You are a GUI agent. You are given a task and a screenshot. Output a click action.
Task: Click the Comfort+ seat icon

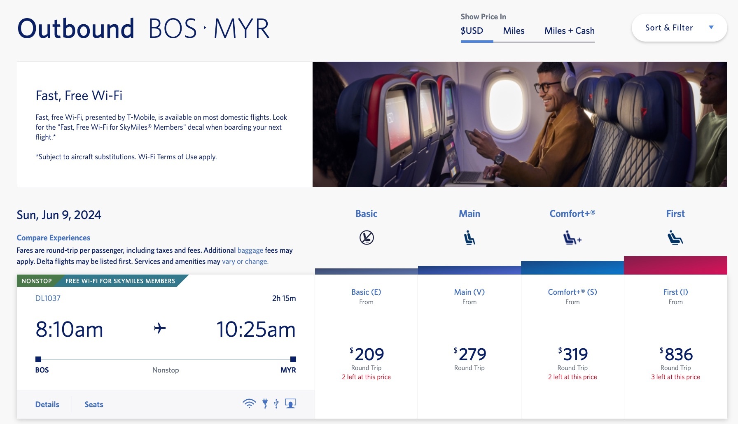pos(572,238)
